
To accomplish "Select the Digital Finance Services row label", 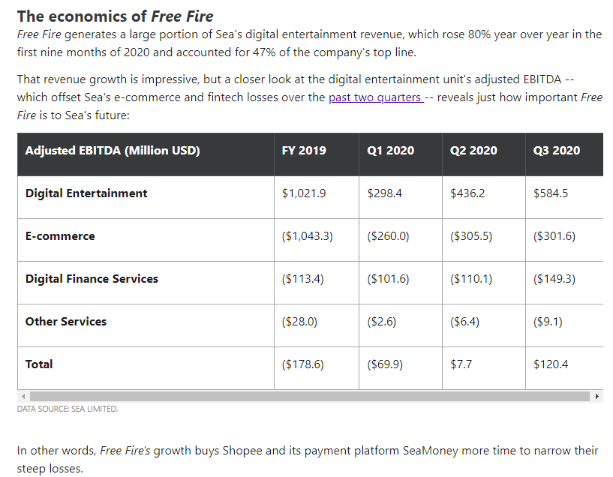I will point(92,278).
